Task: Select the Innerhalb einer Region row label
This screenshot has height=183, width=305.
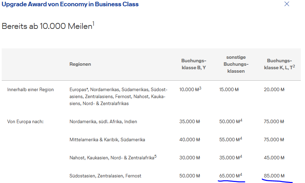Action: (x=30, y=90)
